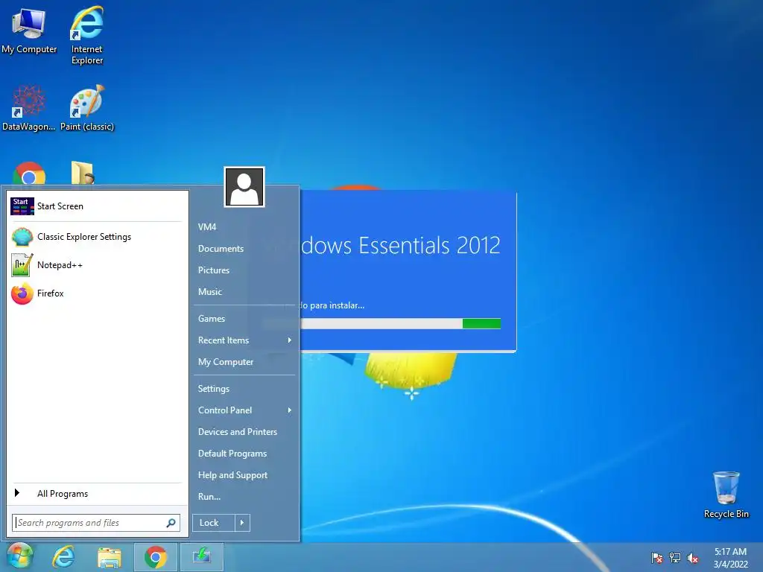Open Help and Support

[232, 475]
